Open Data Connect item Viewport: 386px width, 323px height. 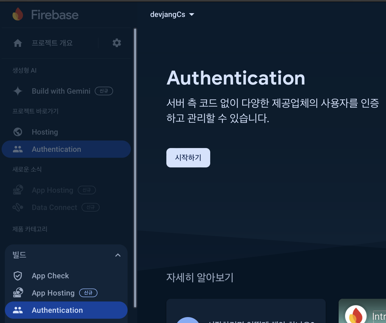pyautogui.click(x=54, y=207)
